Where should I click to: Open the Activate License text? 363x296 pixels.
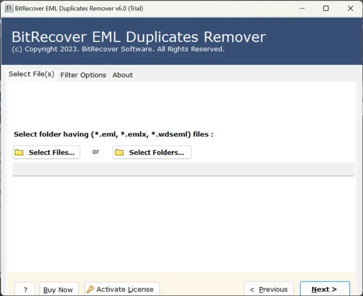(125, 289)
